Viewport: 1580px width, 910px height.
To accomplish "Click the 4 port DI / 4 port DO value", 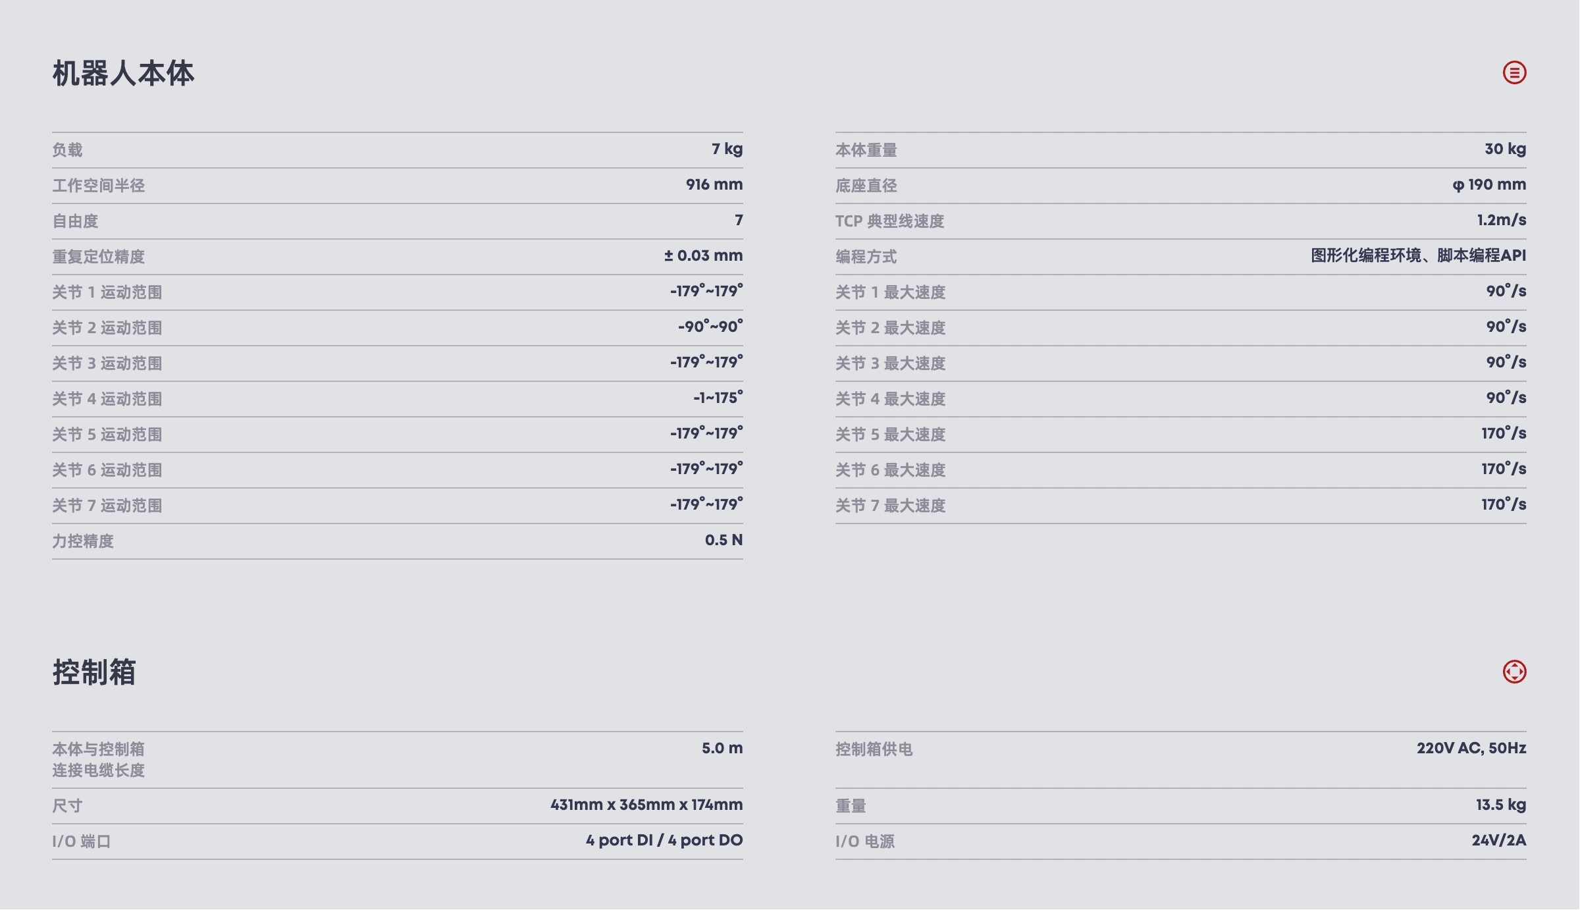I will click(x=664, y=840).
